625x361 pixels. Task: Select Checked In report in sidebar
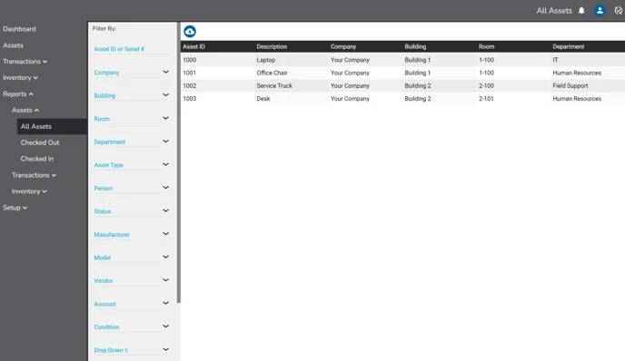coord(37,159)
